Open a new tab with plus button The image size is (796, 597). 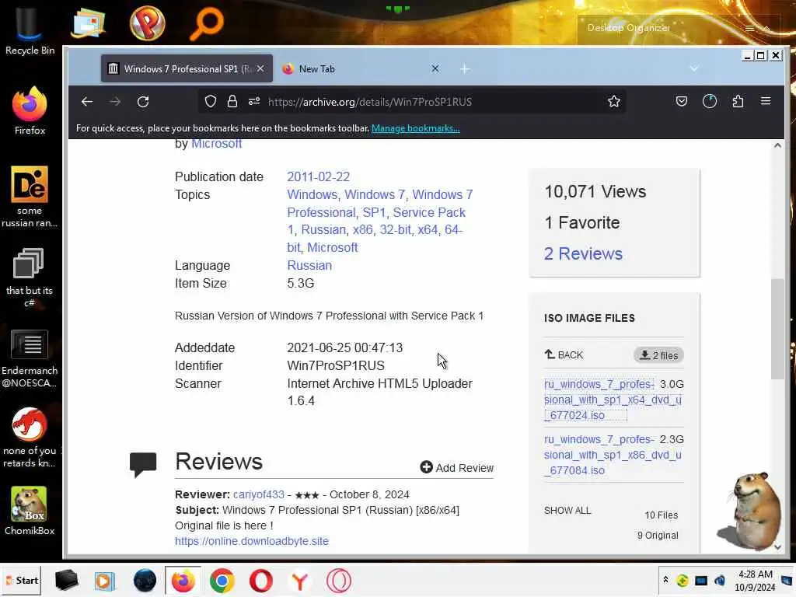[465, 69]
